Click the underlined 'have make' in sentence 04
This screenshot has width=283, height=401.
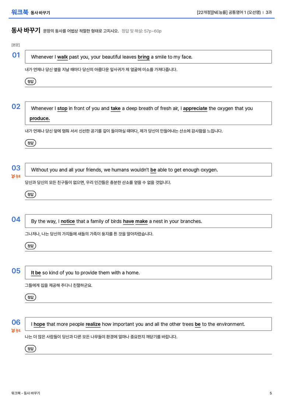[x=135, y=221]
